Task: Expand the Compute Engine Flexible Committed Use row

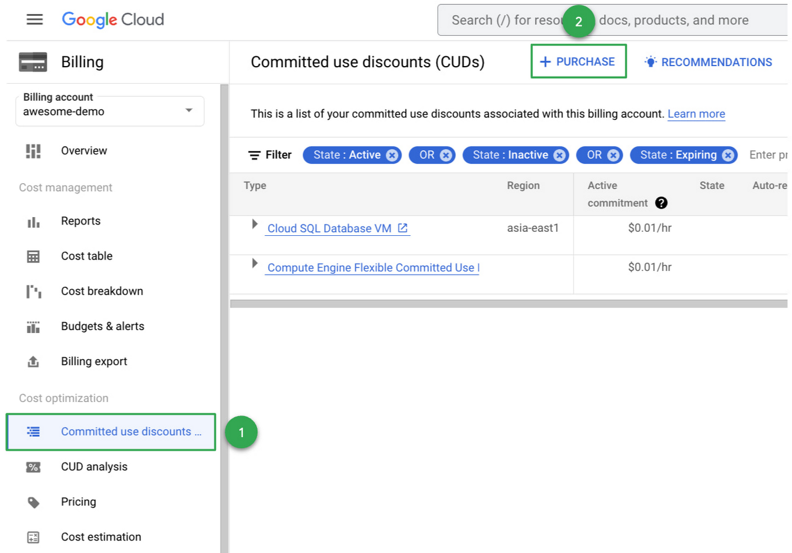Action: point(255,263)
